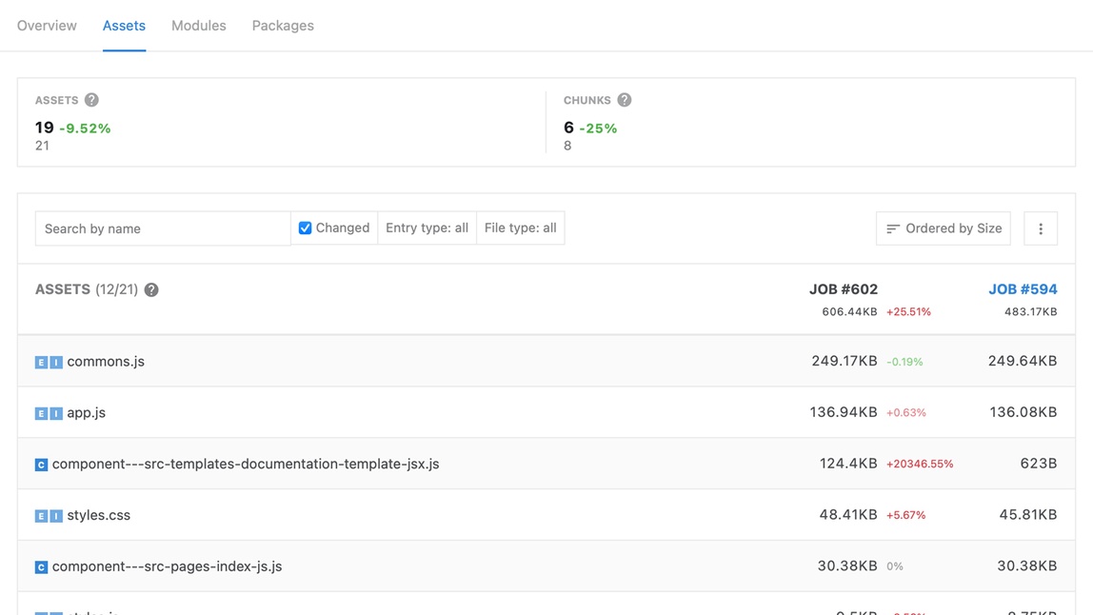Viewport: 1093px width, 615px height.
Task: Uncheck the Changed filter checkbox
Action: click(x=304, y=228)
